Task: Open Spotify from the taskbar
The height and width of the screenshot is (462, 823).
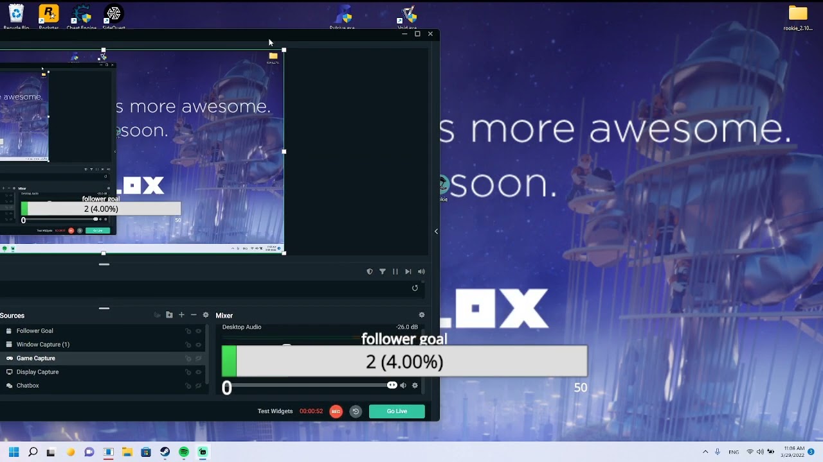Action: (184, 452)
